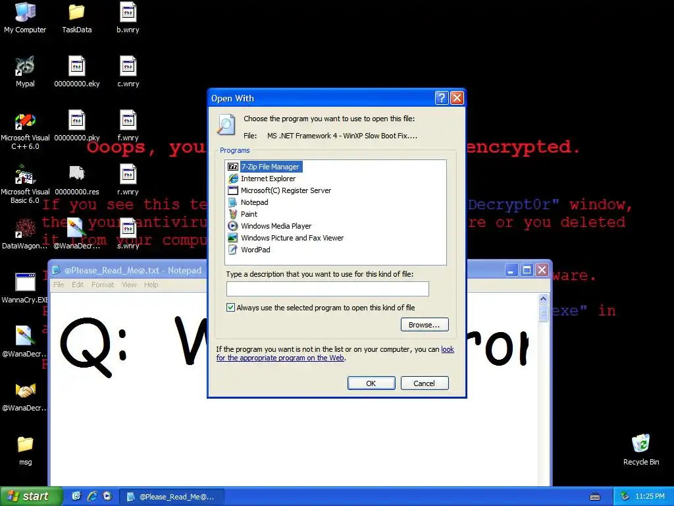Click the 11:25 PM clock
674x506 pixels.
pos(650,497)
